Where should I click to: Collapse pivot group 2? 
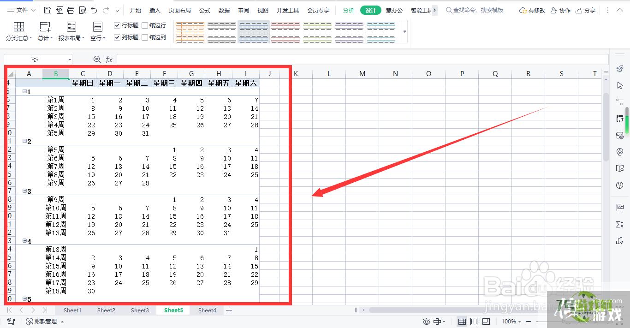tap(24, 141)
